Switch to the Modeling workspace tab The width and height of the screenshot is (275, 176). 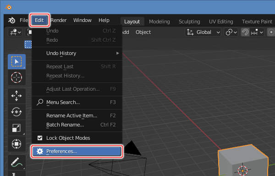tap(159, 22)
